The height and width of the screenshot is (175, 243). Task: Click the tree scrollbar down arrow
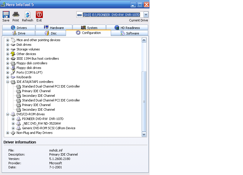coord(144,134)
